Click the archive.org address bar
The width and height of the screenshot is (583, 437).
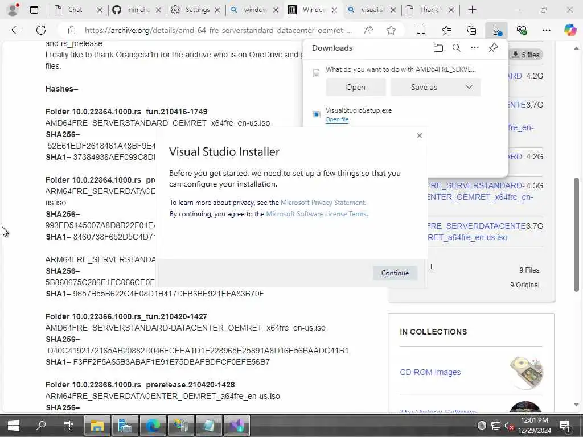218,31
